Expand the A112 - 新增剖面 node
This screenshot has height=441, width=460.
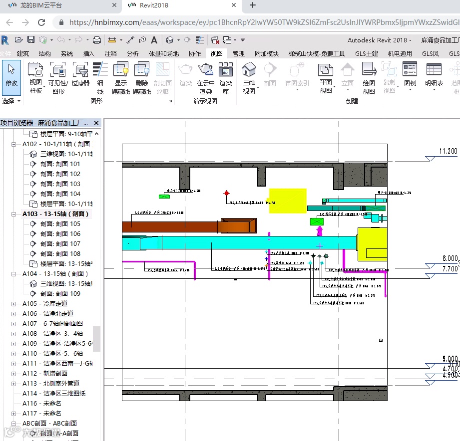13,374
